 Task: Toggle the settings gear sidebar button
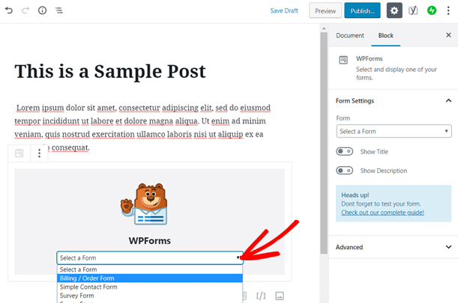point(394,10)
